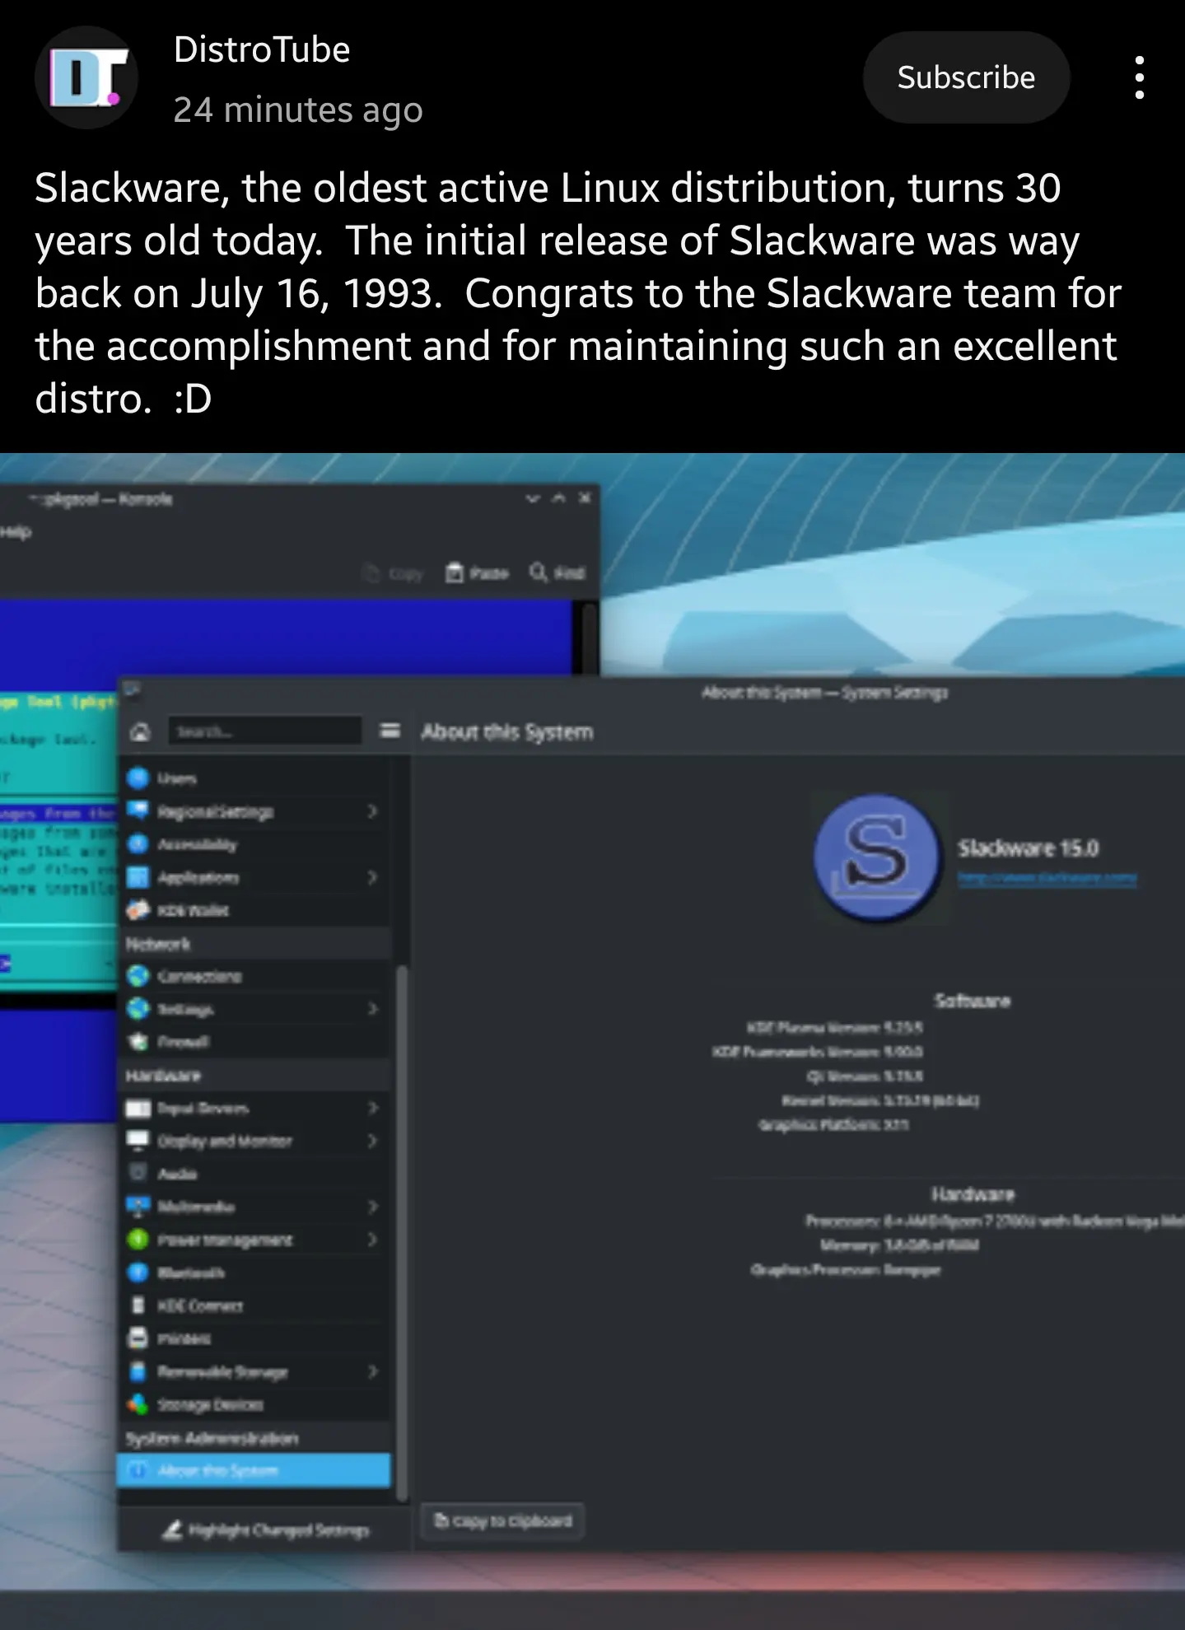This screenshot has height=1630, width=1185.
Task: Click the Storage Devices icon
Action: (138, 1404)
